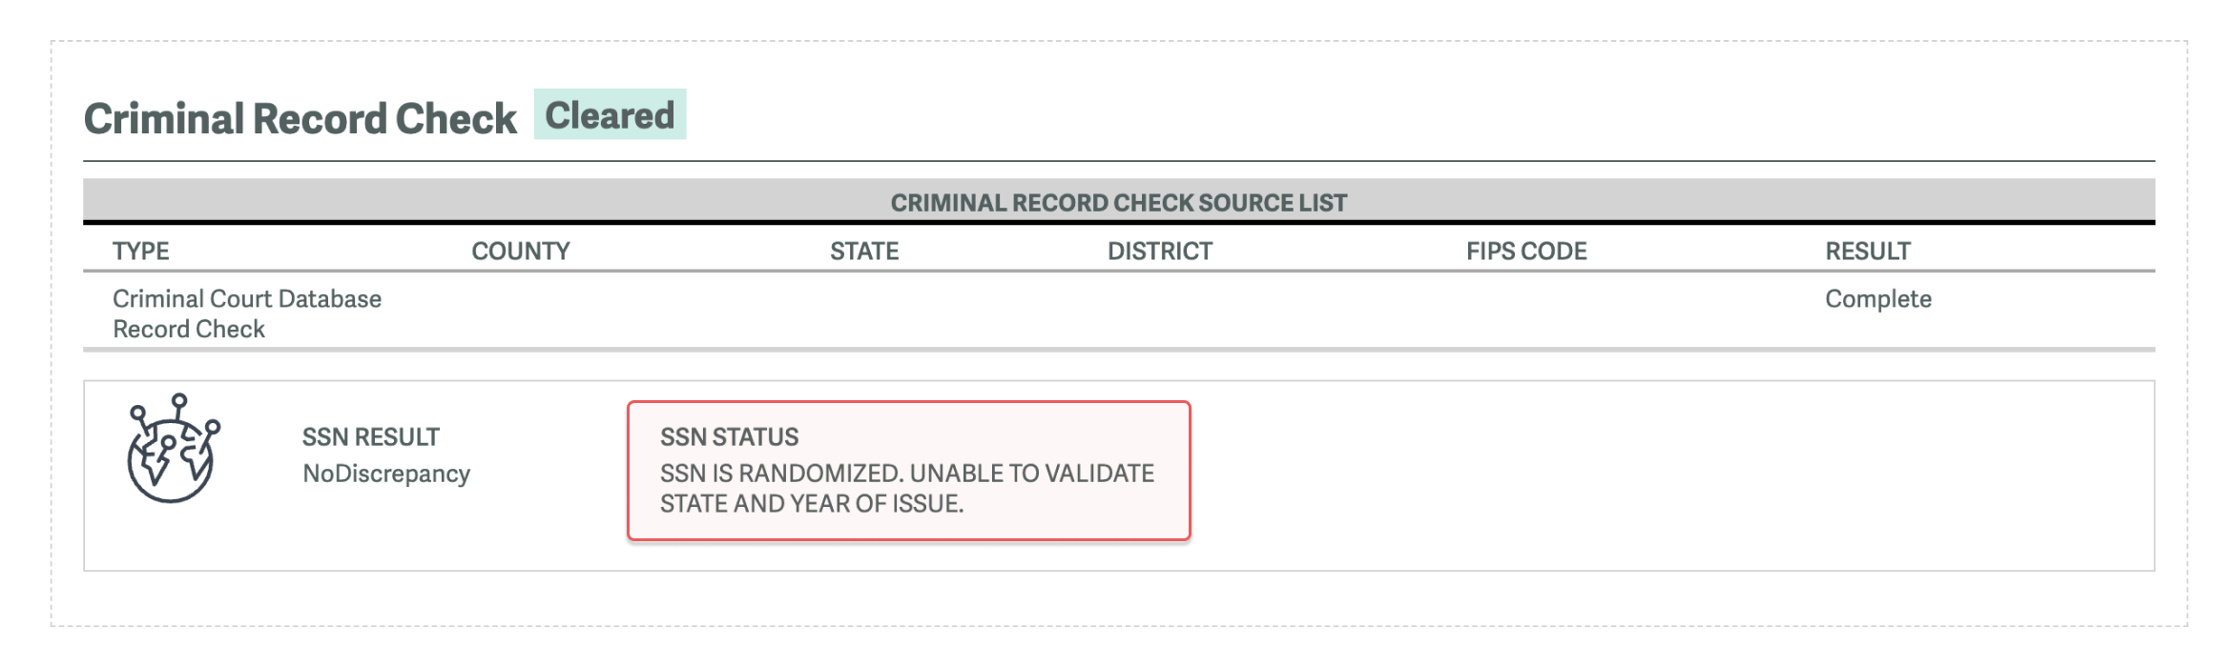This screenshot has width=2238, height=666.
Task: Click the STATE AND YEAR OF ISSUE line
Action: coord(812,504)
